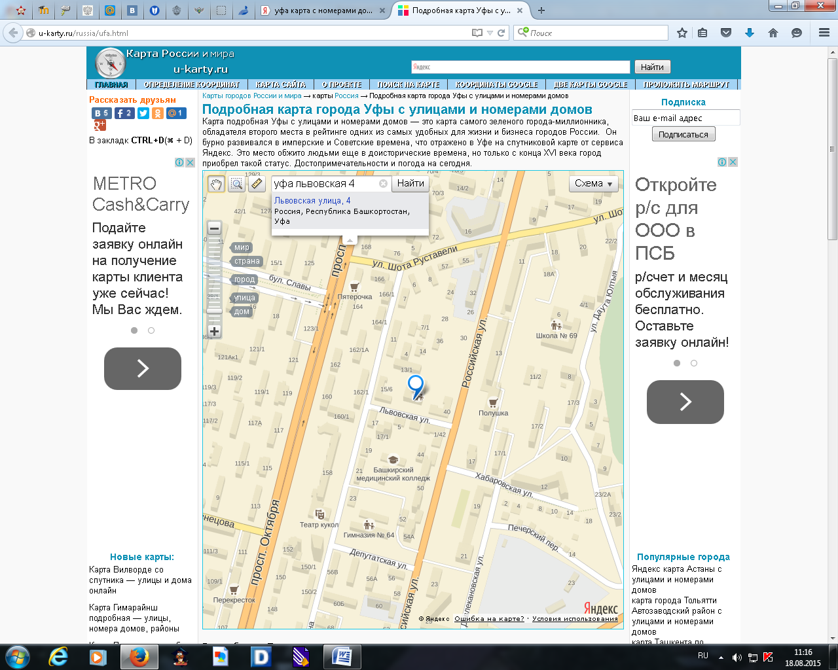Click the Подписаться subscribe button
This screenshot has height=670, width=838.
point(683,134)
